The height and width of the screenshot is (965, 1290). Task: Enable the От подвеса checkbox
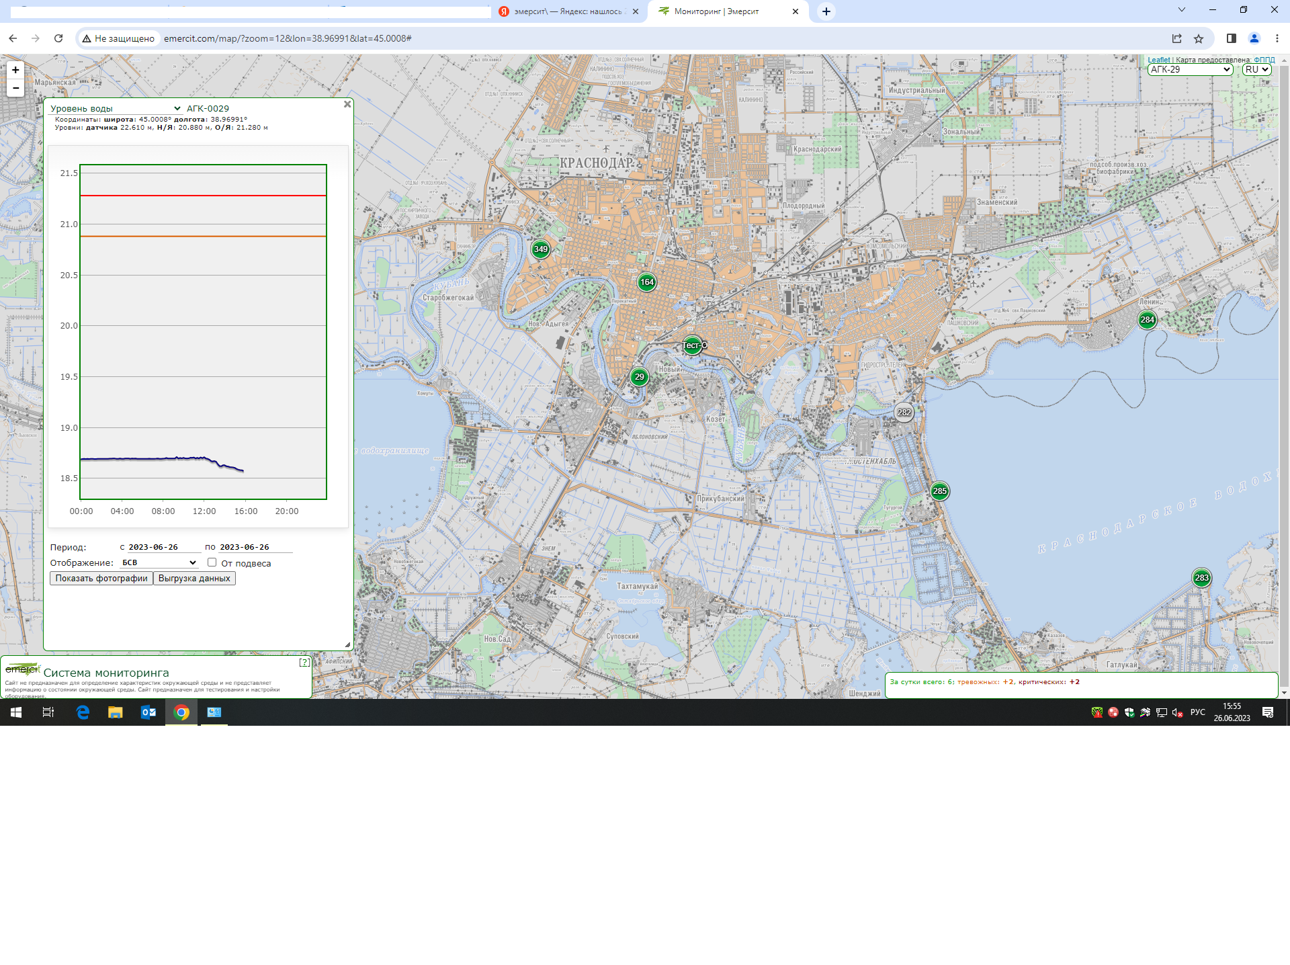[212, 562]
